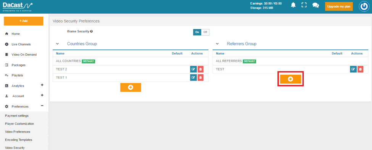Open Encoding Templates
The height and width of the screenshot is (150, 372).
pyautogui.click(x=19, y=140)
